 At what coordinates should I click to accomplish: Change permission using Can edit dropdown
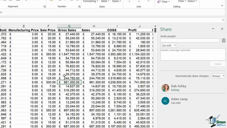pos(168,46)
